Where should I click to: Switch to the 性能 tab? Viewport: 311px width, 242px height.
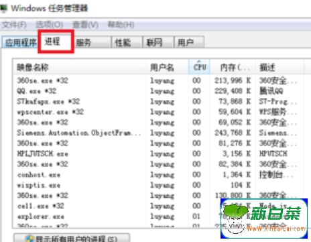(127, 42)
